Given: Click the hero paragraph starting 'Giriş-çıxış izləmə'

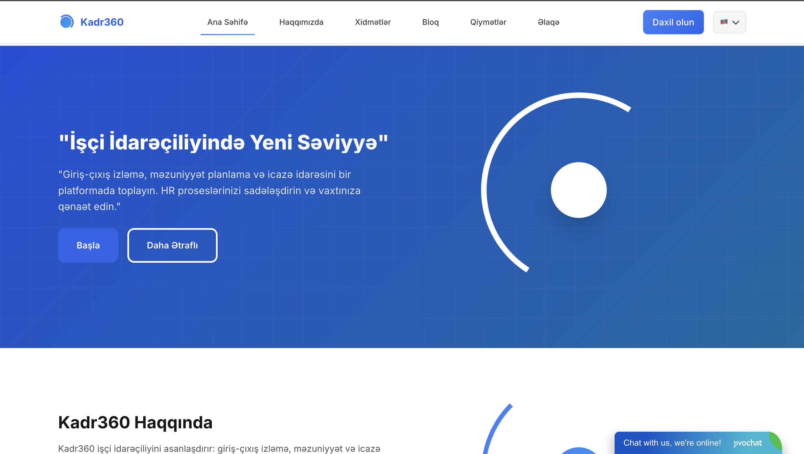Looking at the screenshot, I should 209,190.
